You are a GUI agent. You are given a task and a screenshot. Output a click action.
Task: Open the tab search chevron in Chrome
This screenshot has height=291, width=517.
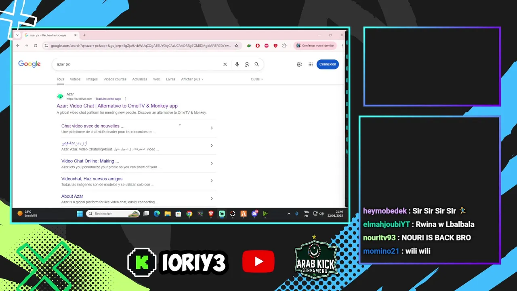[17, 35]
